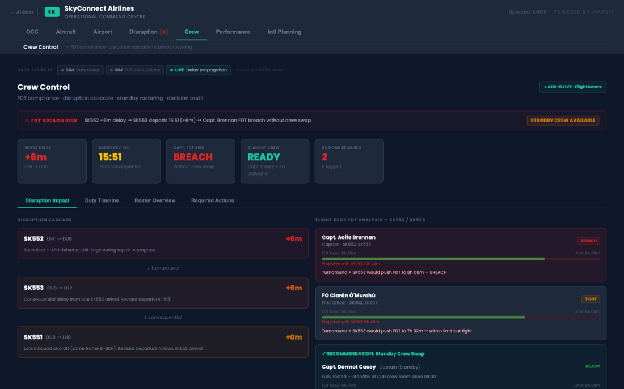Switch to the Airport tab
Screen dimensions: 624x389
(x=103, y=32)
